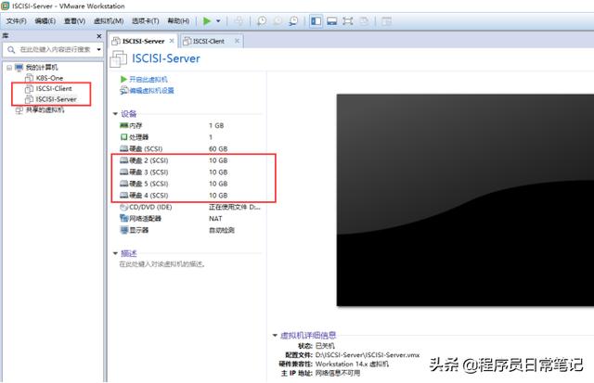Select ISCSI-Client in the library tree
594x383 pixels.
pos(54,88)
